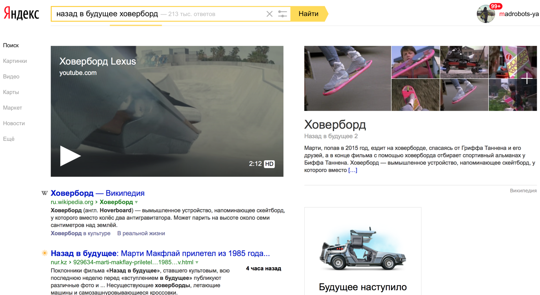Open Назад в будущее 2 subtitle
The height and width of the screenshot is (295, 540).
pos(331,136)
